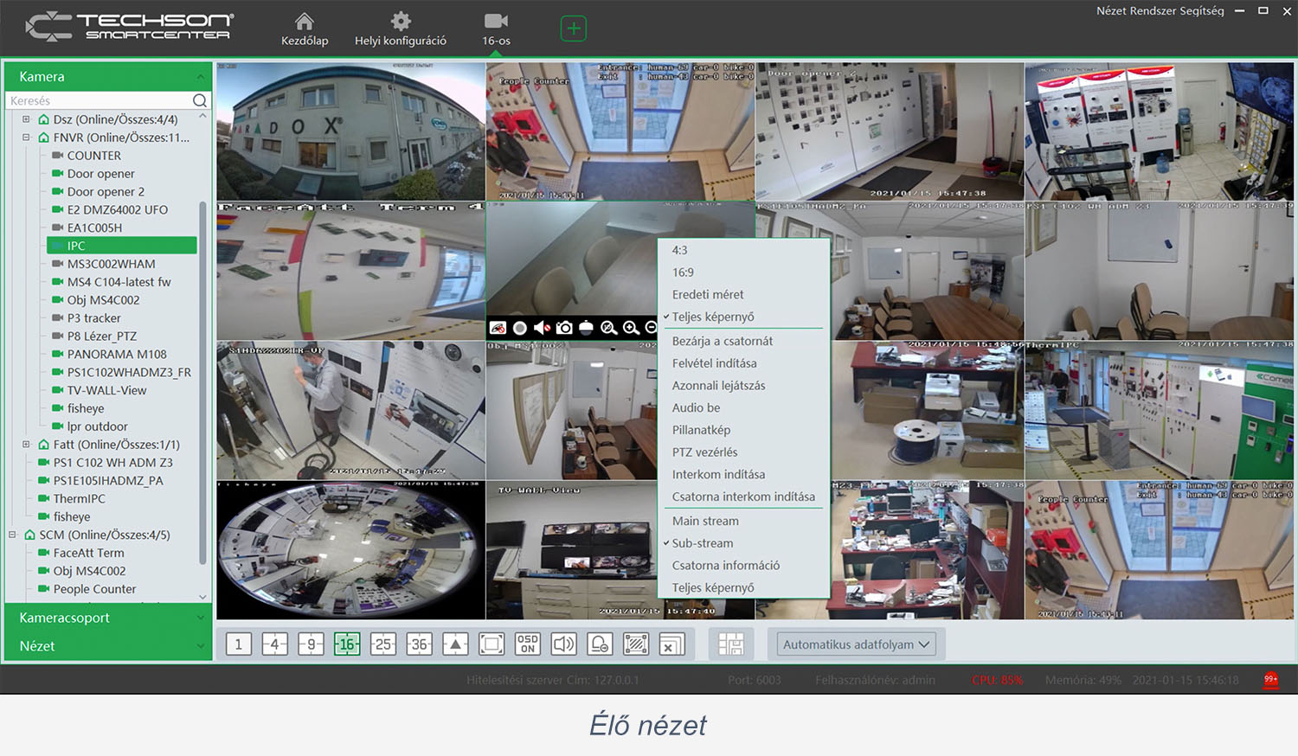1298x756 pixels.
Task: Select the 25-split screen layout icon
Action: point(383,644)
